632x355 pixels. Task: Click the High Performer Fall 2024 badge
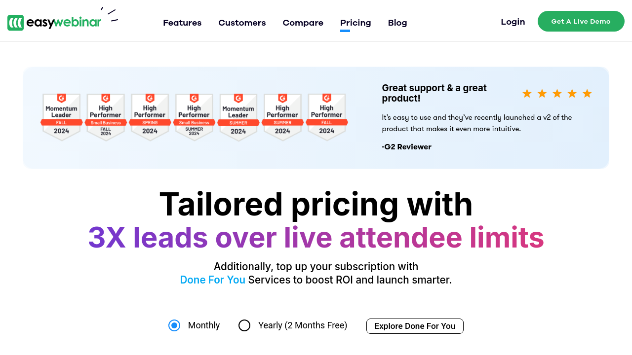click(327, 117)
